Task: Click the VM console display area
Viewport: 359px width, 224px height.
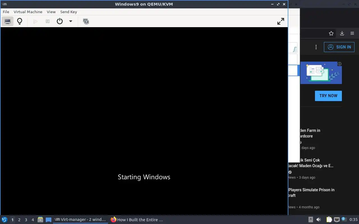Action: tap(144, 121)
